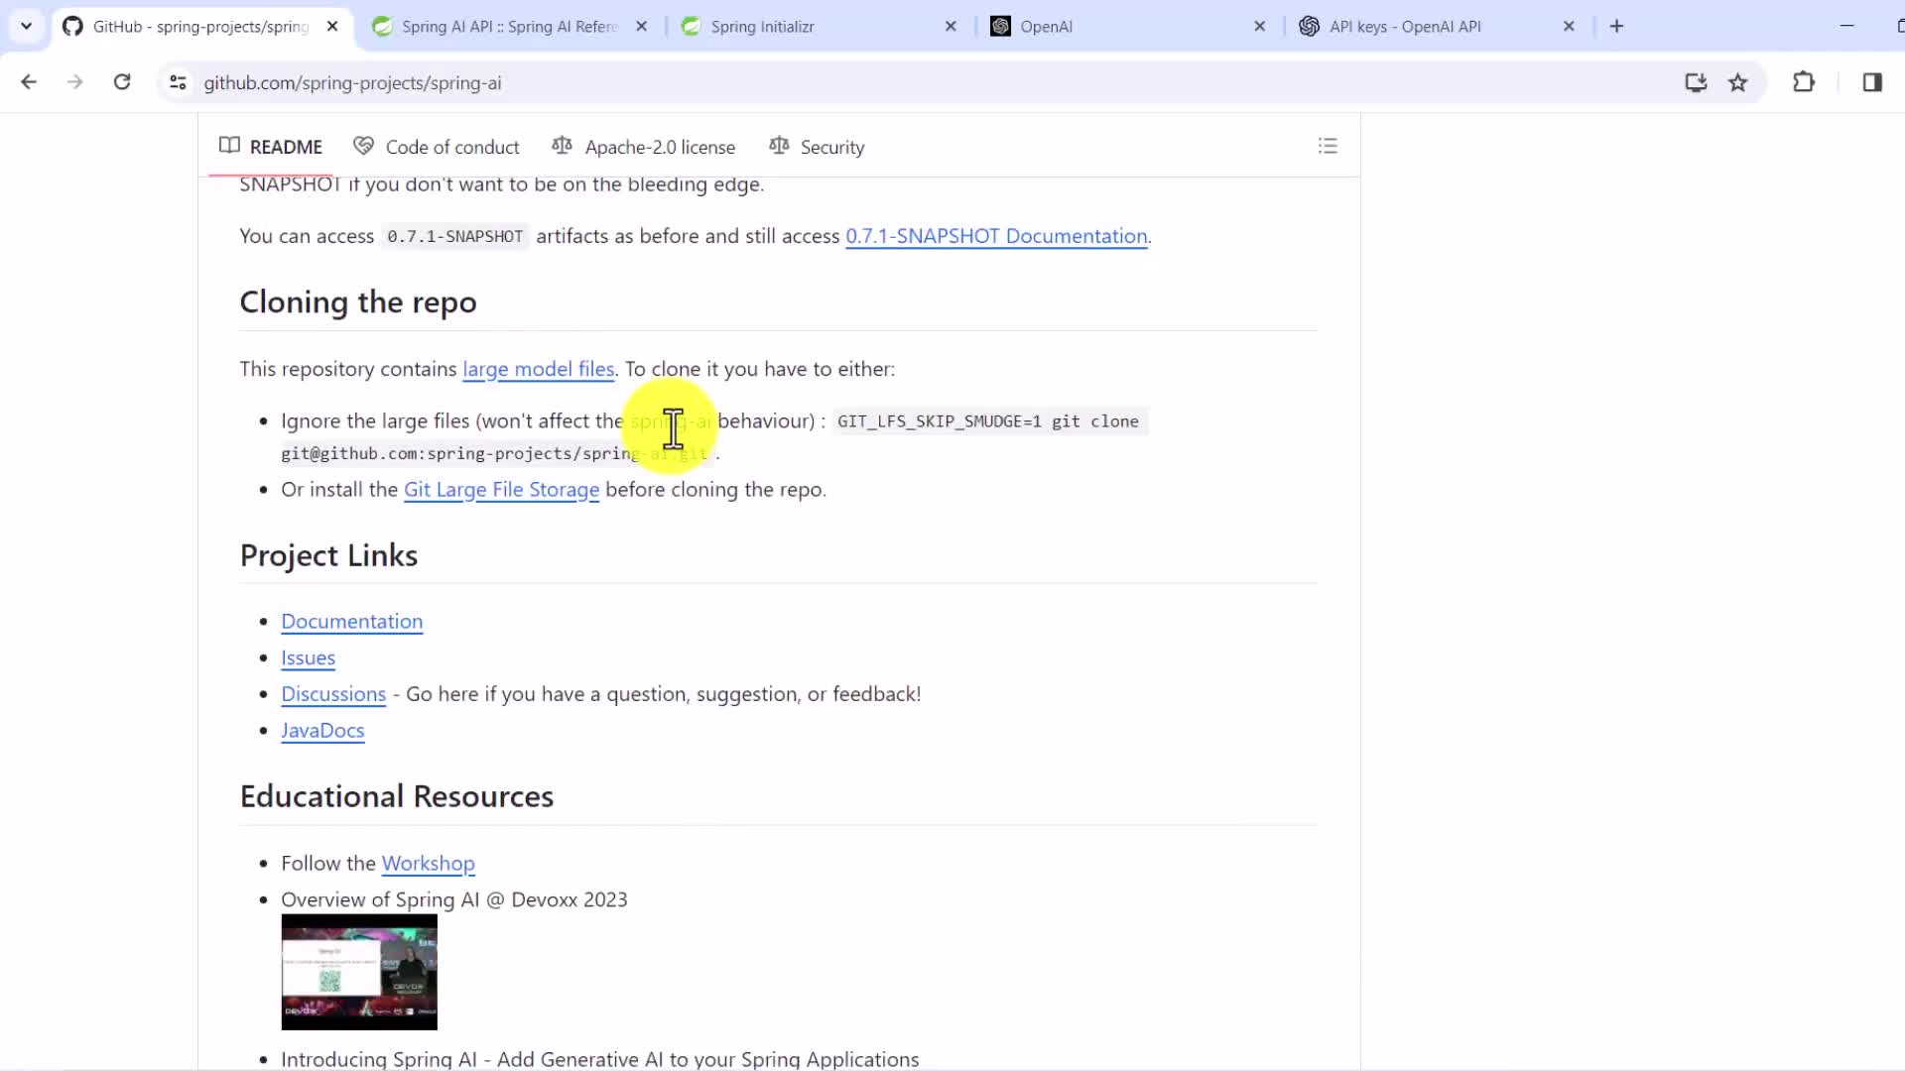Close the OpenAI tab
1905x1071 pixels.
(x=1260, y=27)
